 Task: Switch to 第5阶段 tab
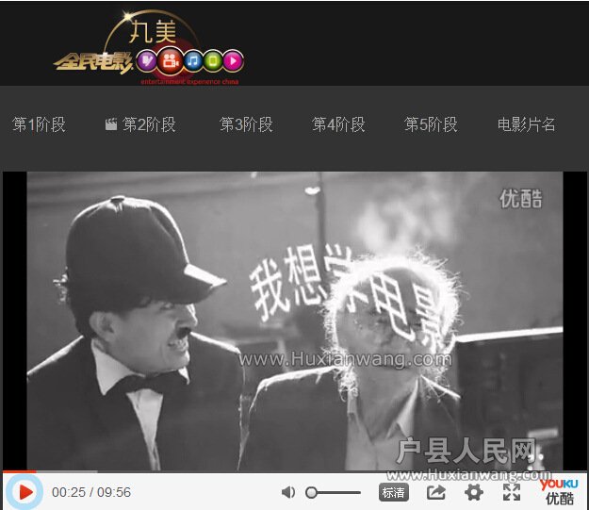[431, 124]
